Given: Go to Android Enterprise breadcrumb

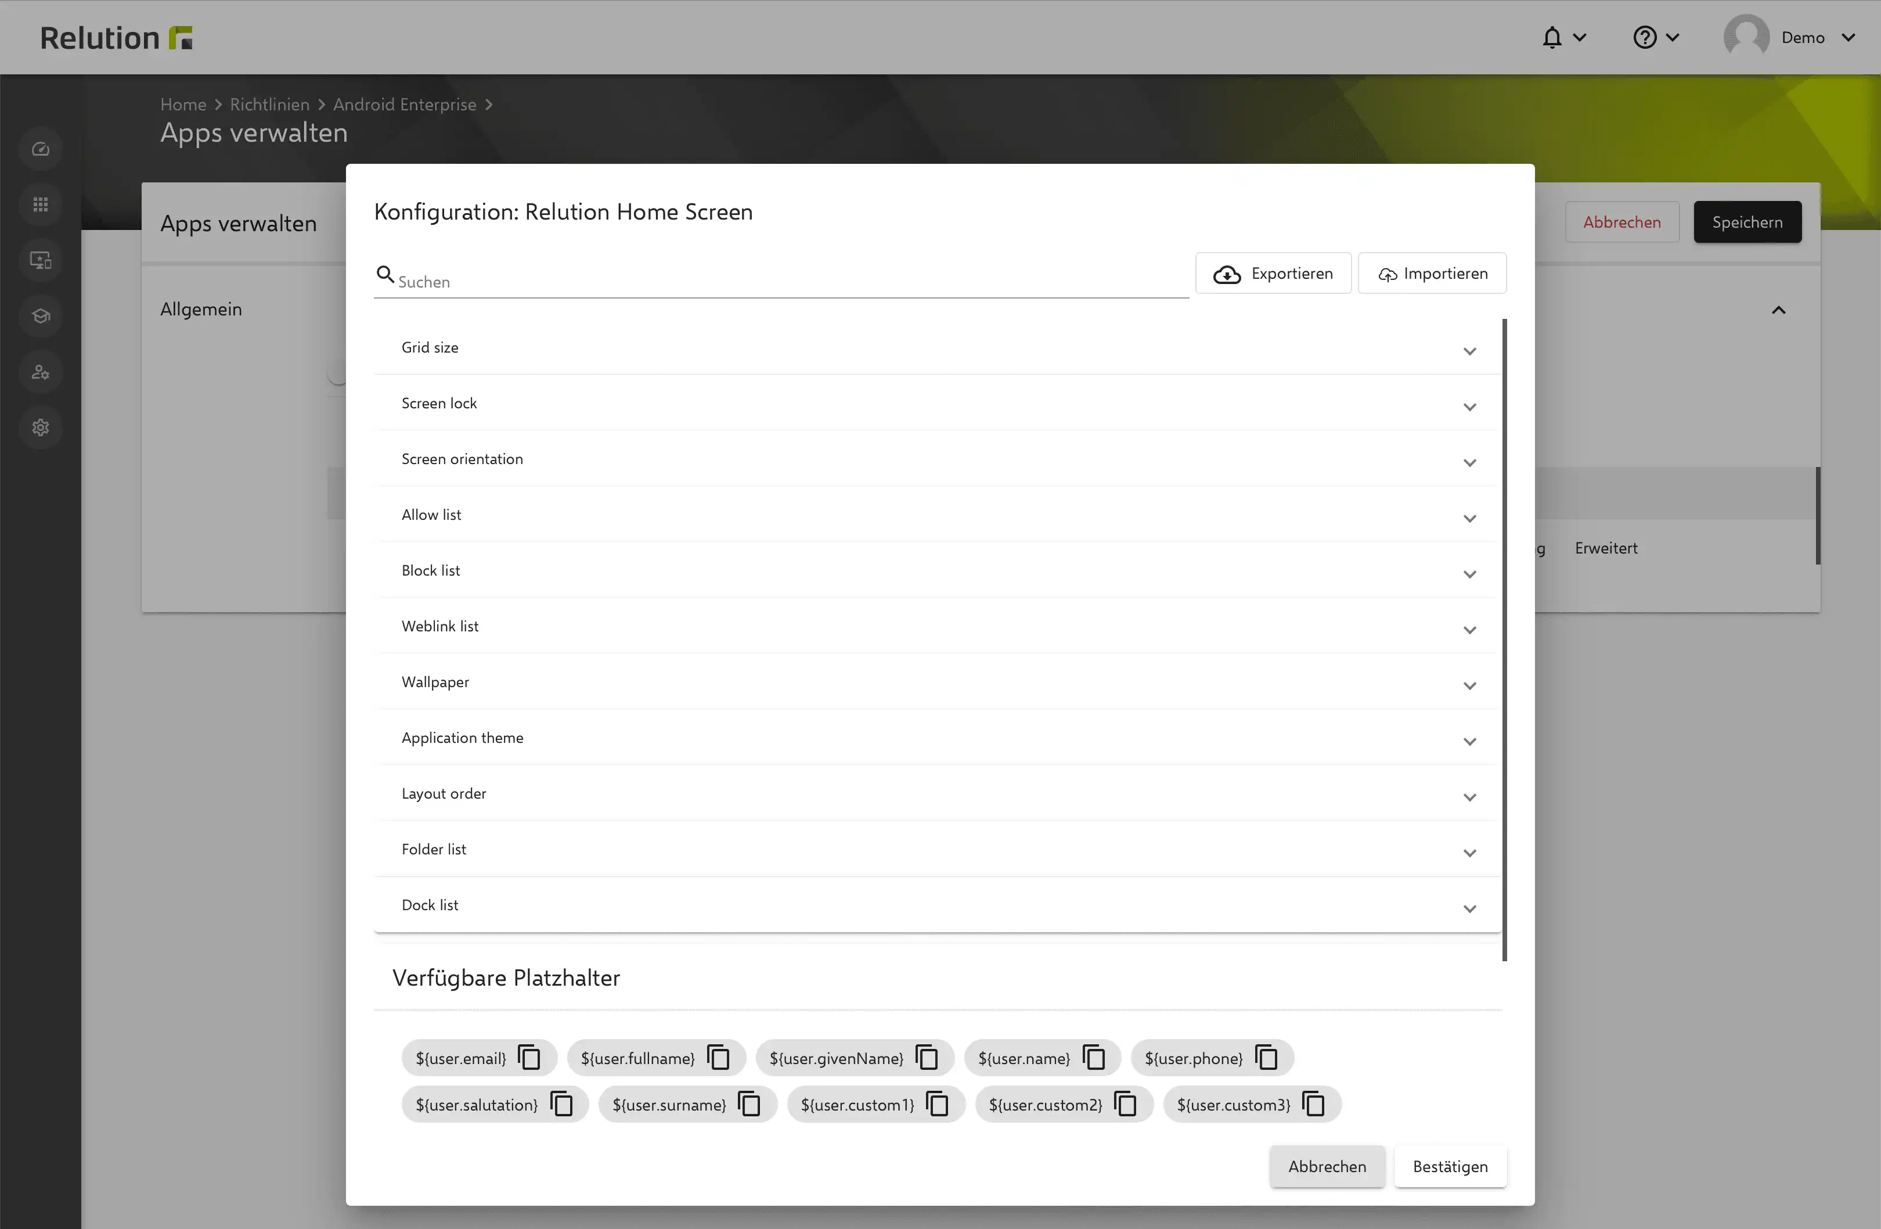Looking at the screenshot, I should pyautogui.click(x=405, y=105).
